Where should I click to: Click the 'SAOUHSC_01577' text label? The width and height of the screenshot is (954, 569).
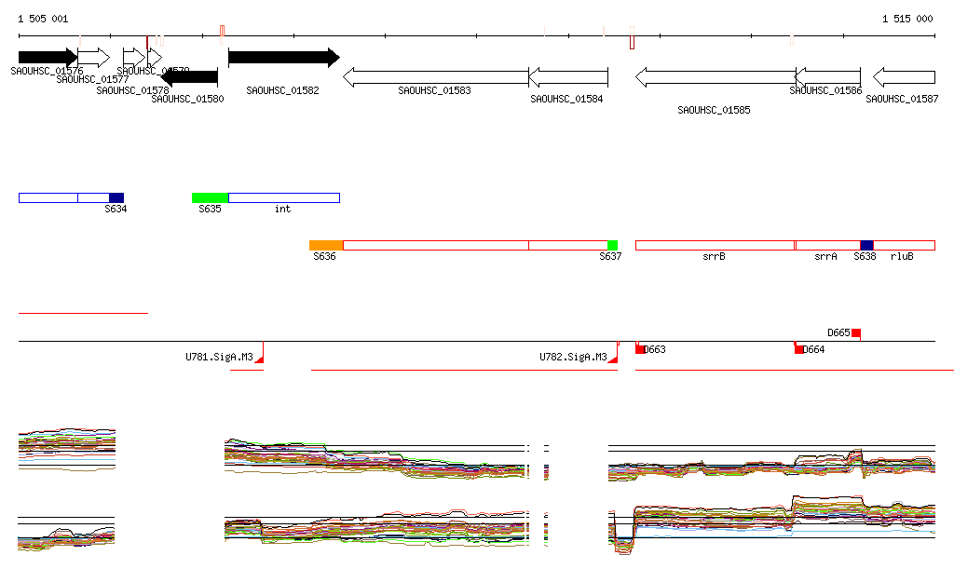click(x=92, y=80)
